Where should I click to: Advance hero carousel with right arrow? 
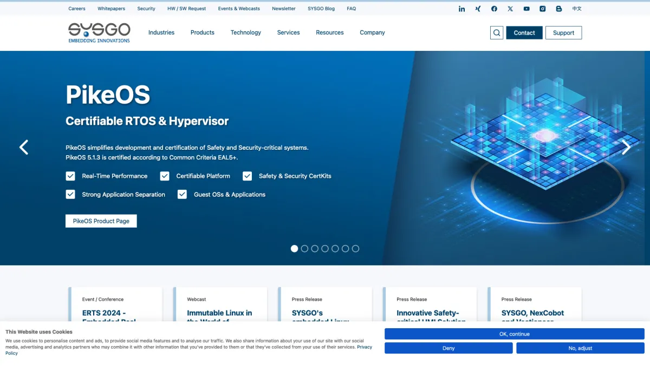(626, 147)
